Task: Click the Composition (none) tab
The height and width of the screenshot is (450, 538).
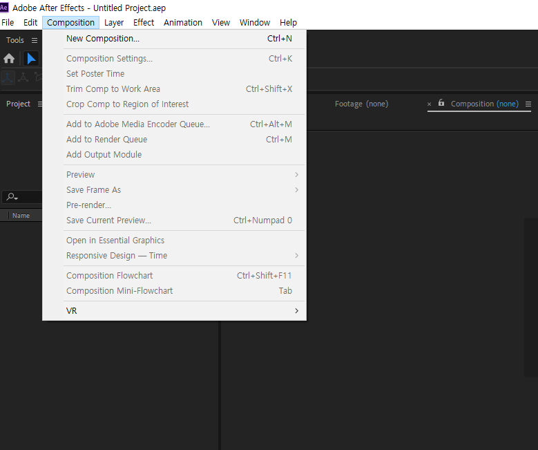Action: click(484, 104)
